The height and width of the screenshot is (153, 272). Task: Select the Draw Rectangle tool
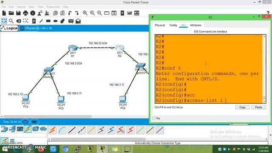[x=48, y=21]
